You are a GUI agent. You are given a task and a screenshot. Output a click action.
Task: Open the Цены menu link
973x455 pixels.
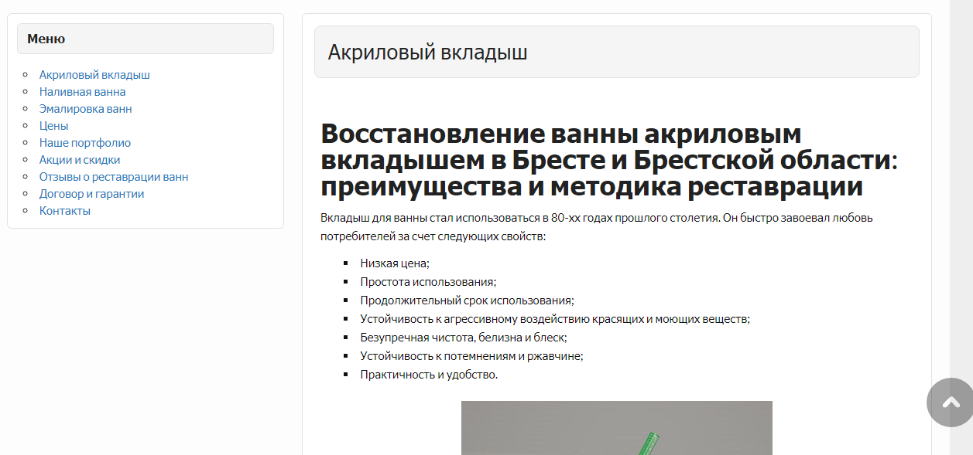(x=53, y=126)
